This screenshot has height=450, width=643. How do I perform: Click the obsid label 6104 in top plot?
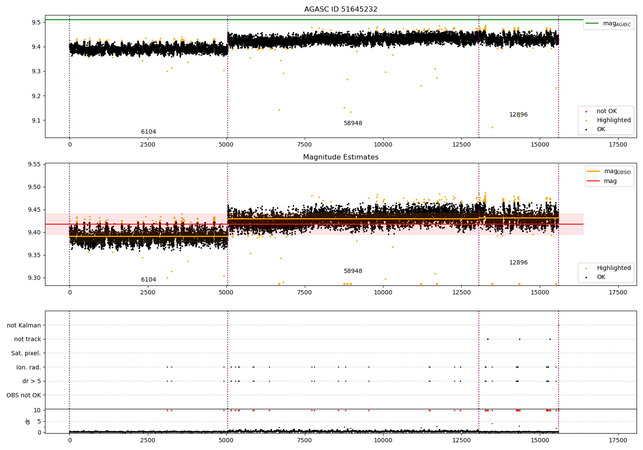(149, 132)
